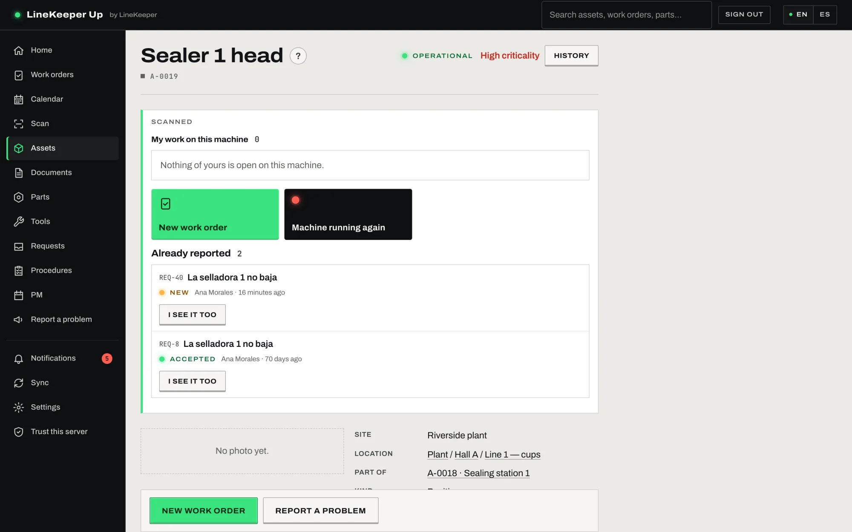The image size is (852, 532).
Task: Open Procedures menu label
Action: tap(51, 270)
